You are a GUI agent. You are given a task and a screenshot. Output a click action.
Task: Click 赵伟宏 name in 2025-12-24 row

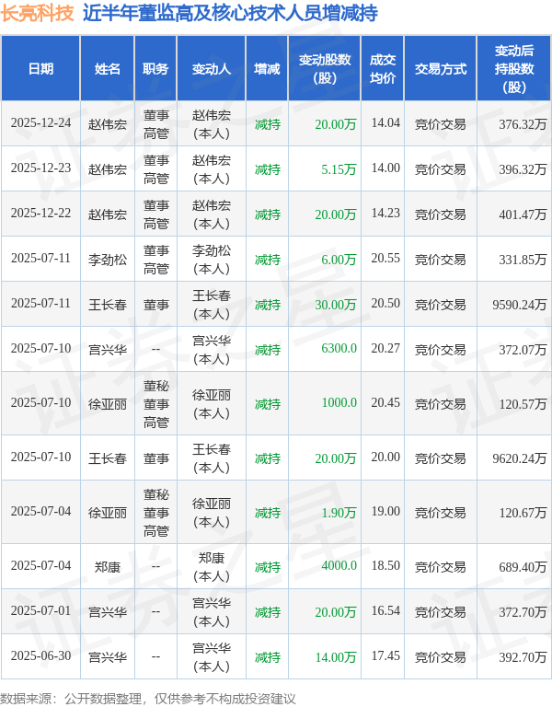click(108, 124)
